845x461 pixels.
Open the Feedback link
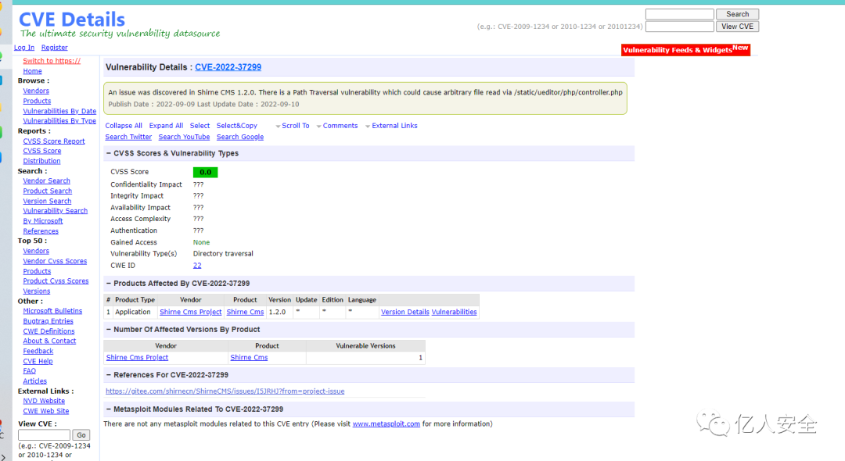click(x=38, y=352)
